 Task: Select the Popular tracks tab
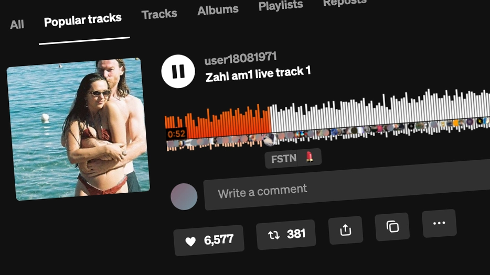(83, 20)
